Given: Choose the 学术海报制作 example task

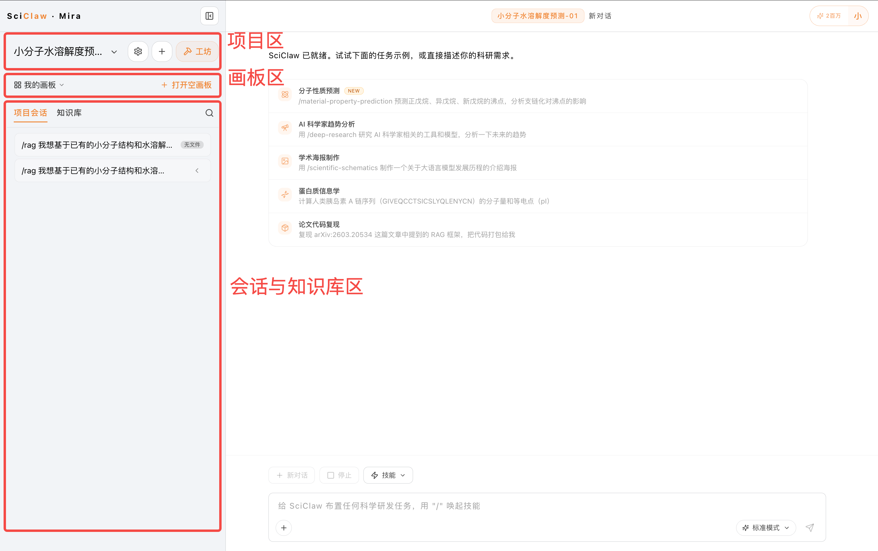Looking at the screenshot, I should (x=538, y=163).
